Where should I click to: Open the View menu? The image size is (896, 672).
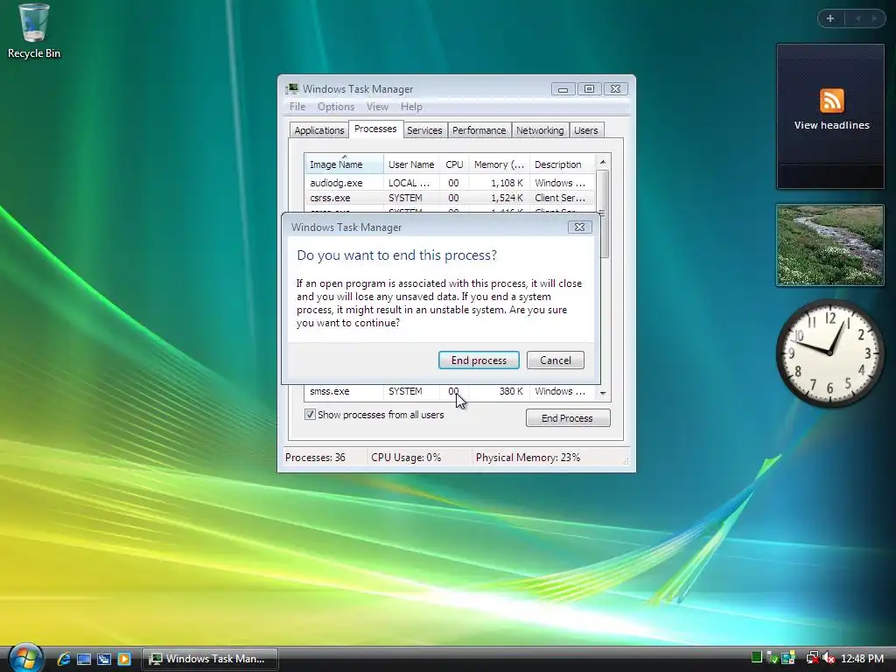[x=377, y=107]
